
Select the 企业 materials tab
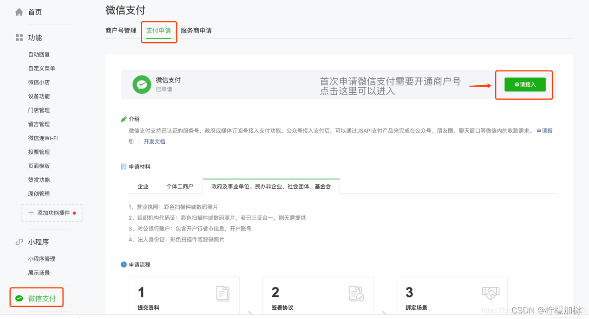tap(143, 186)
